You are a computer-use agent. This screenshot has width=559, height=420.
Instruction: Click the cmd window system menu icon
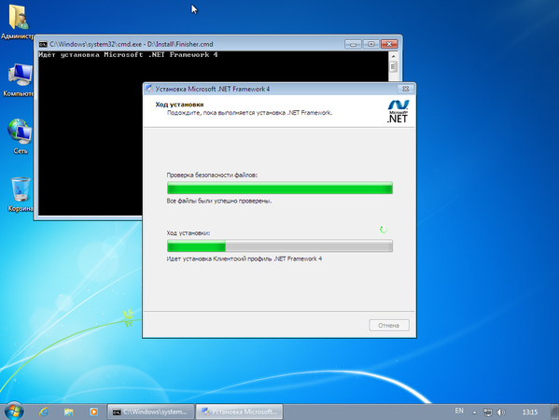tap(43, 44)
